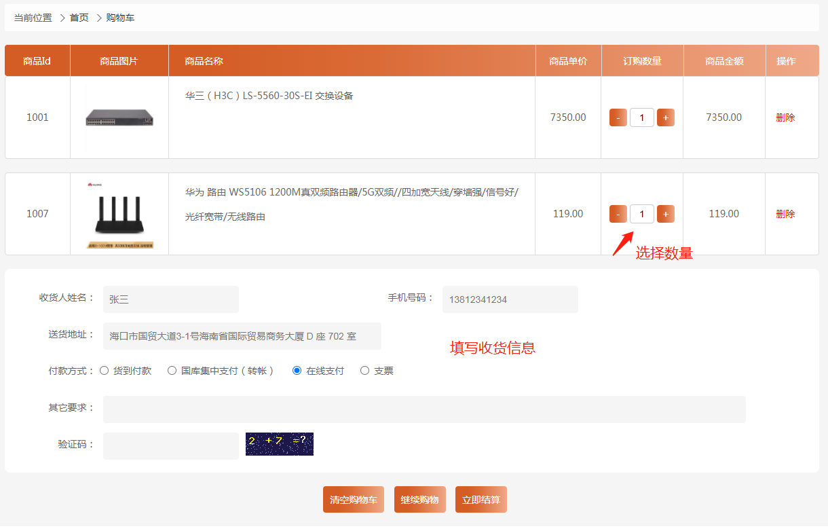The width and height of the screenshot is (828, 531).
Task: Click the 付款方式 label
Action: [x=71, y=371]
